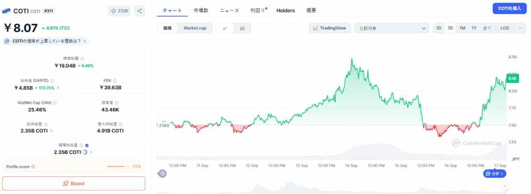Screen dimensions: 531x194
Task: Open the share icon button
Action: coord(139,11)
